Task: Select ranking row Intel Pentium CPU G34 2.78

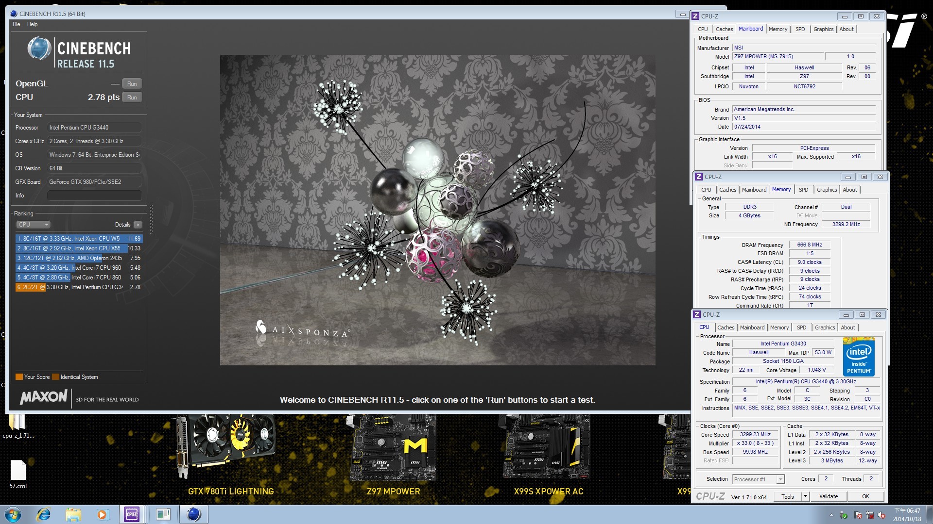Action: 79,287
